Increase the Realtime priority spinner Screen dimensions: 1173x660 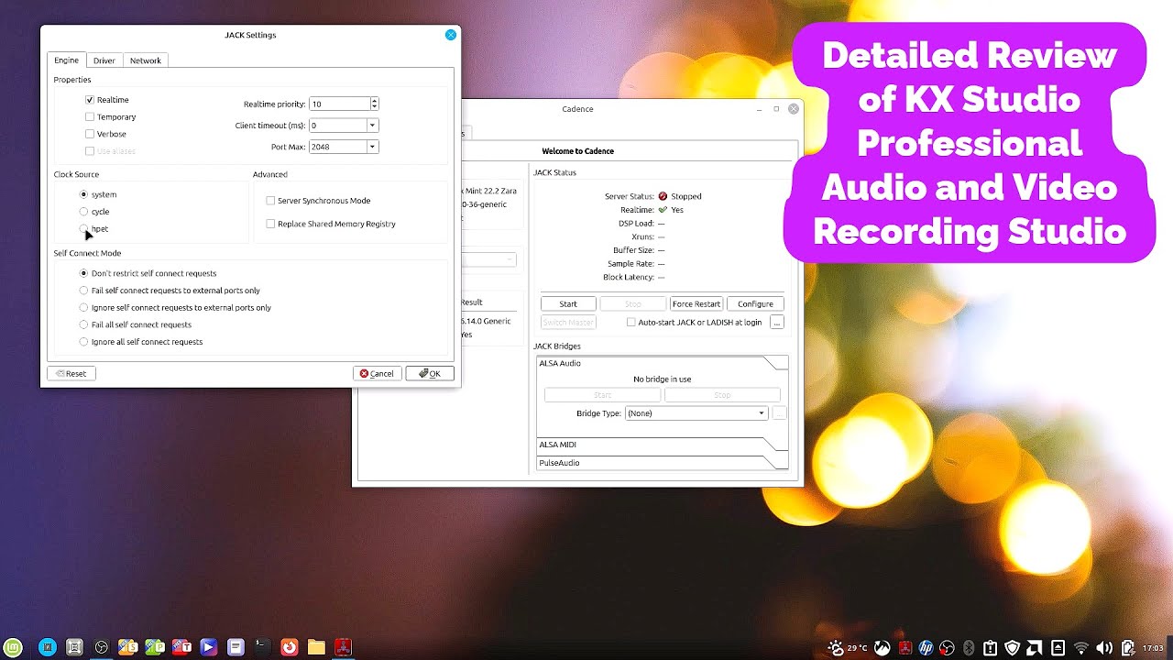[x=374, y=101]
